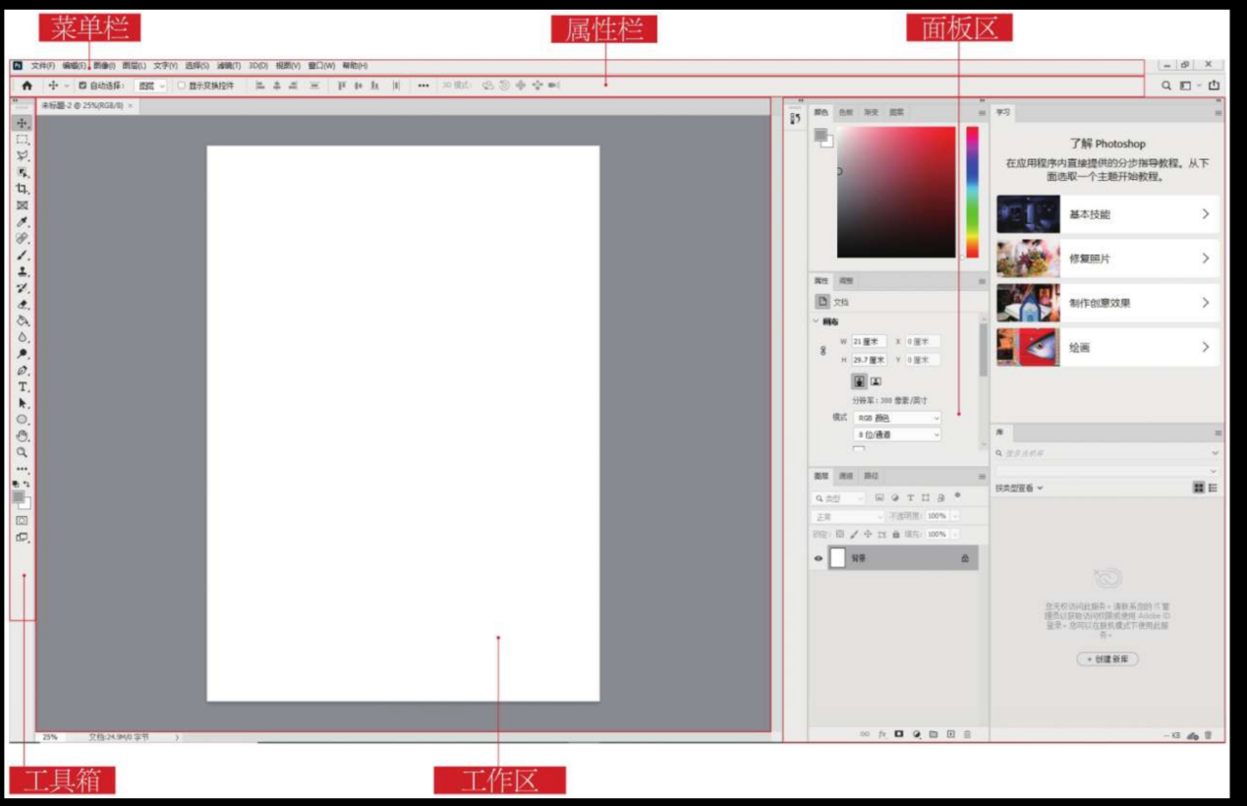Toggle the 自动选择 checkbox
Screen dimensions: 1247x806
[83, 86]
